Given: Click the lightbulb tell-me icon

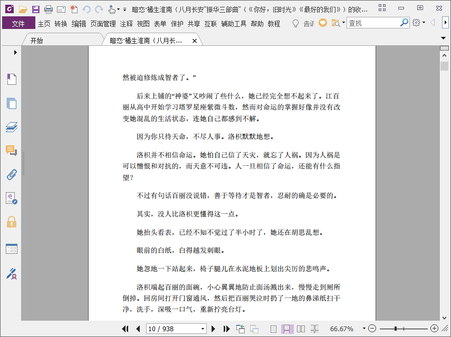Looking at the screenshot, I should (295, 23).
